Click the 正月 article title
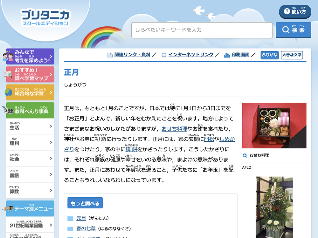318x238 pixels. pyautogui.click(x=71, y=72)
